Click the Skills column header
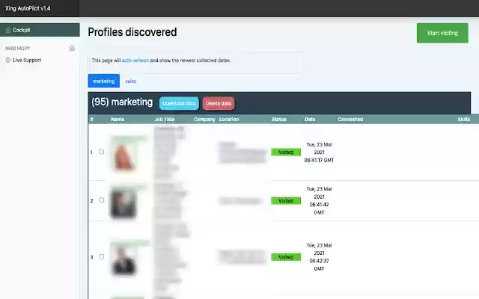 click(464, 120)
